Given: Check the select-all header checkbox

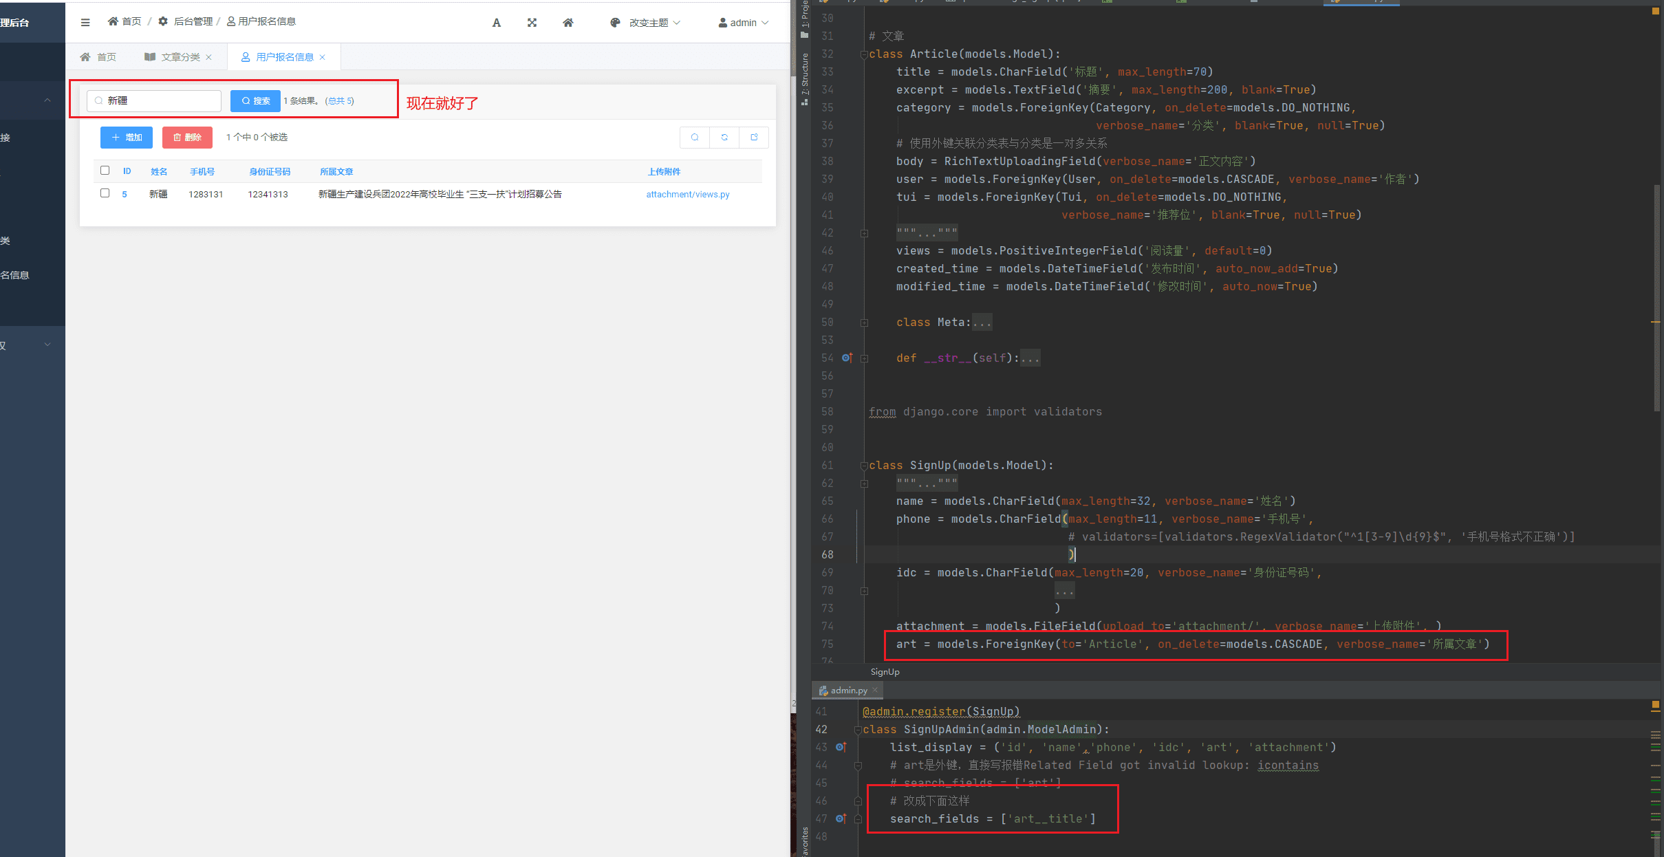Looking at the screenshot, I should (105, 171).
